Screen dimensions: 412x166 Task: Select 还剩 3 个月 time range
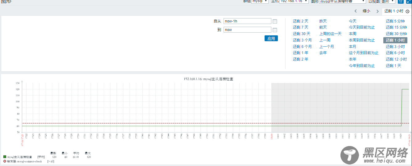click(302, 40)
